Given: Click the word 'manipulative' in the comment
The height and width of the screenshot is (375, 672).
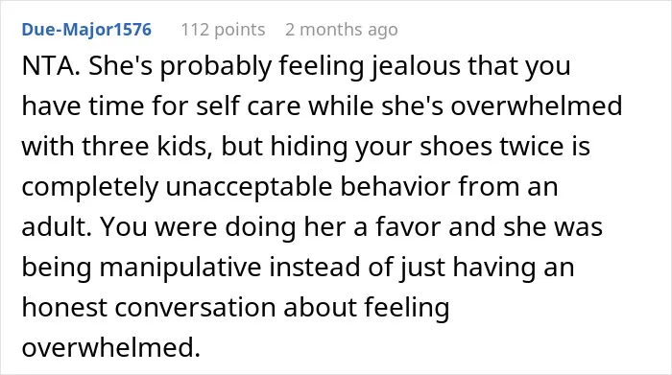Looking at the screenshot, I should 180,268.
